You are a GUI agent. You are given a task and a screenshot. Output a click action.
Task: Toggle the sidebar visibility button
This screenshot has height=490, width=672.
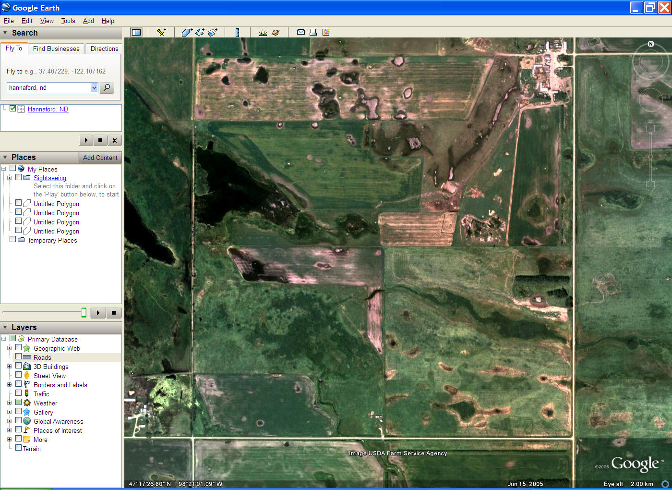tap(136, 32)
